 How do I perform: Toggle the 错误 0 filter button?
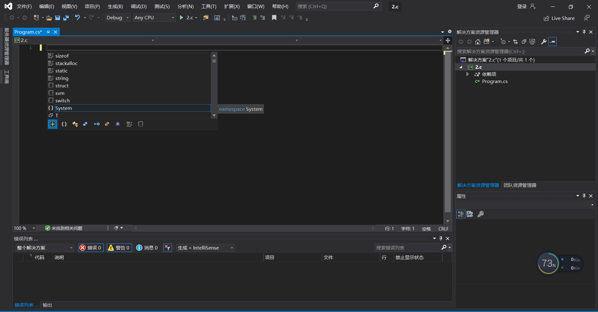point(91,248)
